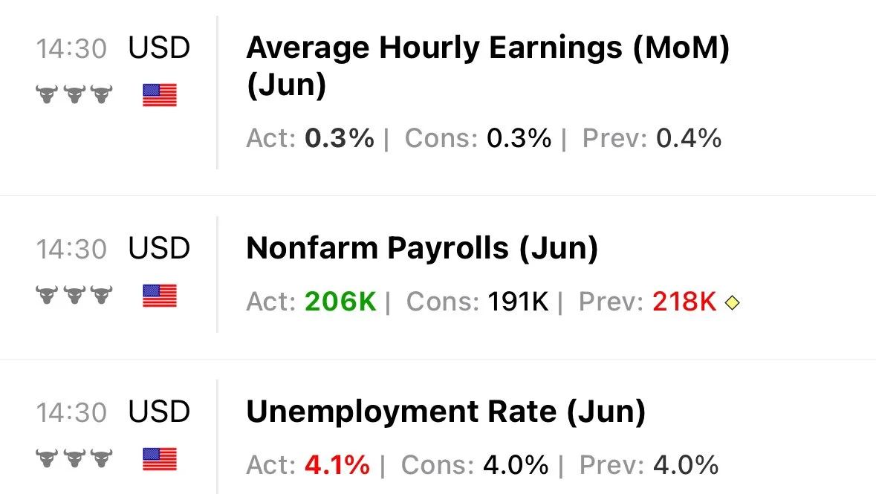
Task: Click the US flag in Unemployment Rate row
Action: [160, 459]
